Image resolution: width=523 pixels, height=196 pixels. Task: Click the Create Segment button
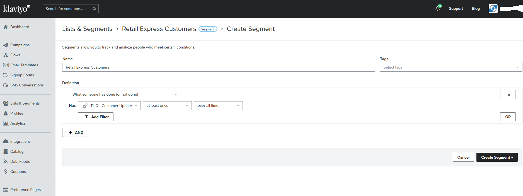(x=497, y=157)
